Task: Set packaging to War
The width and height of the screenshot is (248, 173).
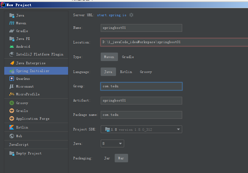Action: pos(121,158)
